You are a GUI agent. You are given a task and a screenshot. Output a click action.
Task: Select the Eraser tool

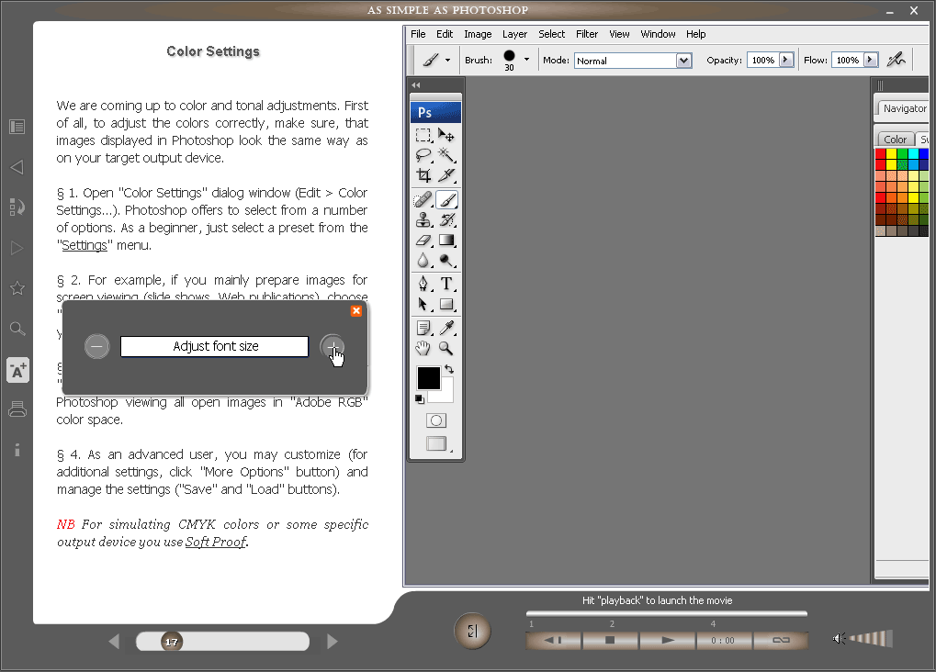point(423,240)
